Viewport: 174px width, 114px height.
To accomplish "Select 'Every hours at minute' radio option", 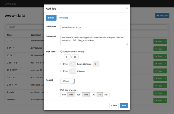I will tap(61, 64).
